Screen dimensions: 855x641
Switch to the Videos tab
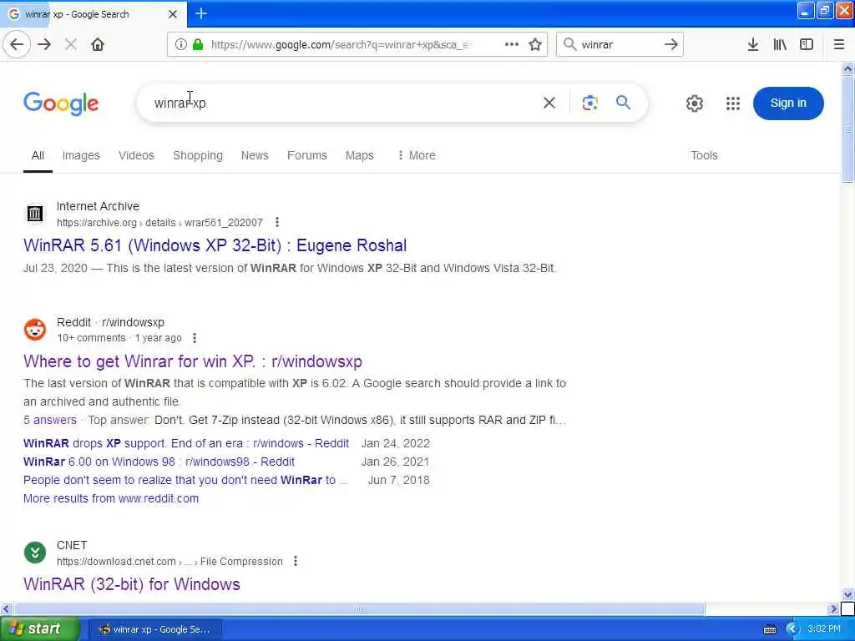coord(136,155)
